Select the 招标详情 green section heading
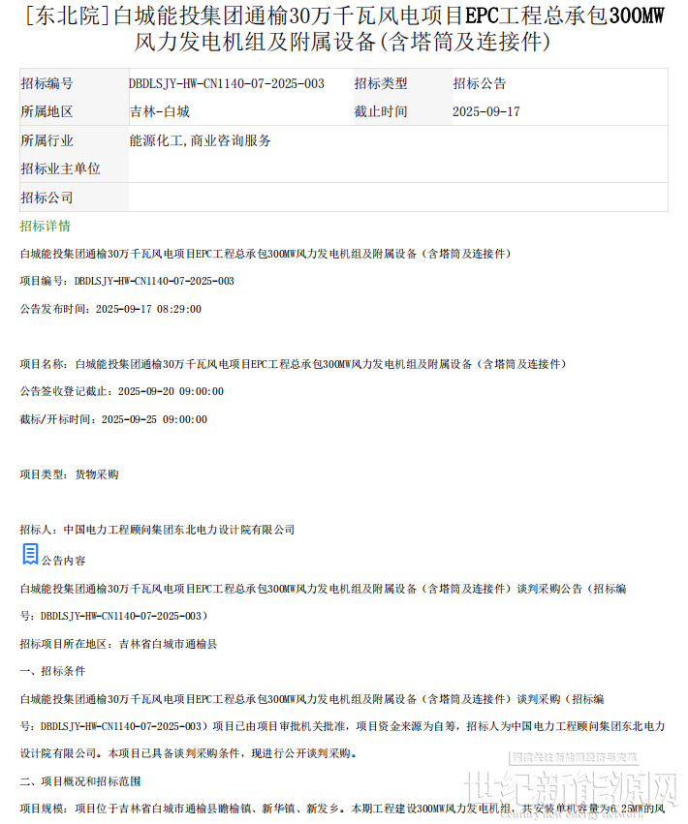688x824 pixels. point(45,226)
